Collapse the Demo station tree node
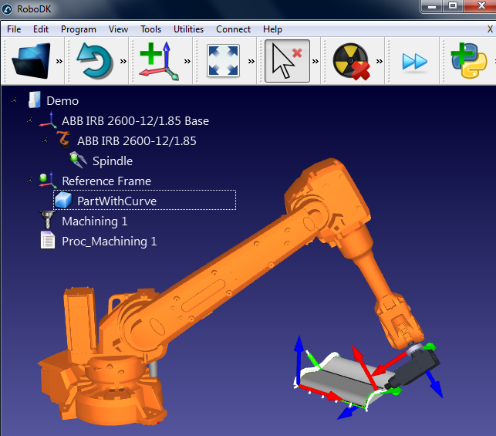 pos(14,100)
